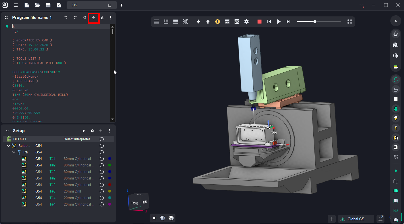Image resolution: width=404 pixels, height=224 pixels.
Task: Open simulation settings gear in viewport toolbar
Action: (246, 22)
